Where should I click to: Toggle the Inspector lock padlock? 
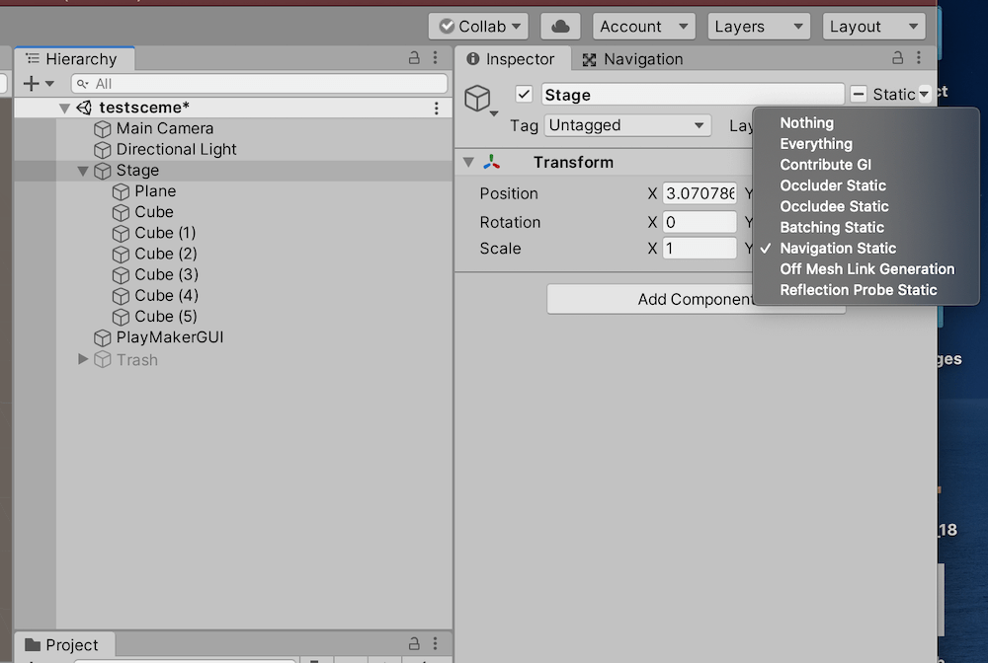click(897, 59)
